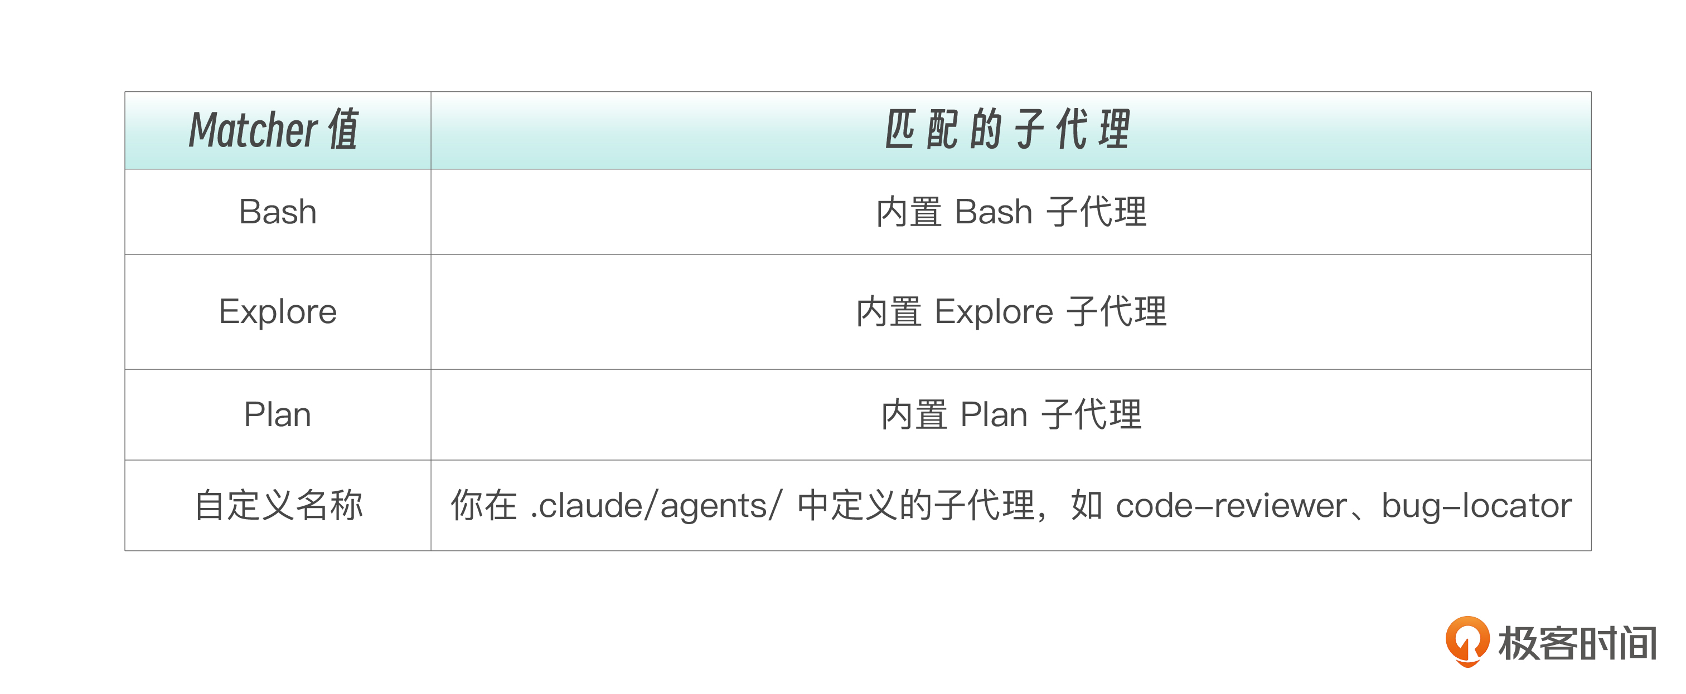Click the 匹配的子代理 column header
Screen dimensions: 1686x694
pos(1009,130)
